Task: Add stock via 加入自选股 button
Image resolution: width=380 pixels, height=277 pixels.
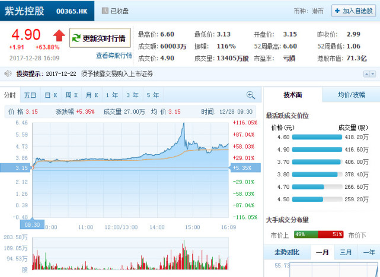Action: coord(353,11)
